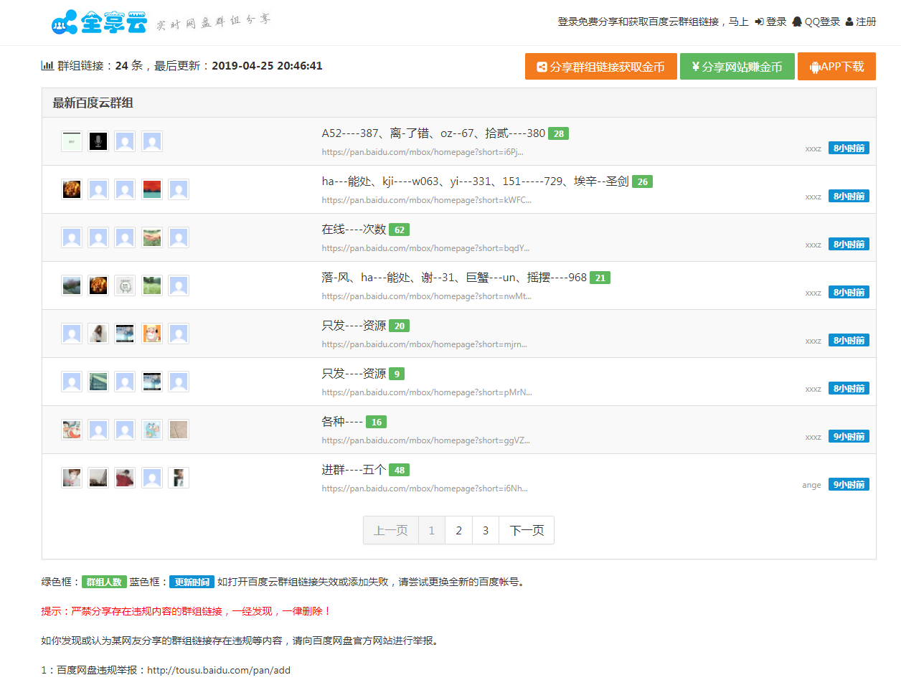Click 上一页 previous page button
Image resolution: width=901 pixels, height=680 pixels.
pos(391,531)
